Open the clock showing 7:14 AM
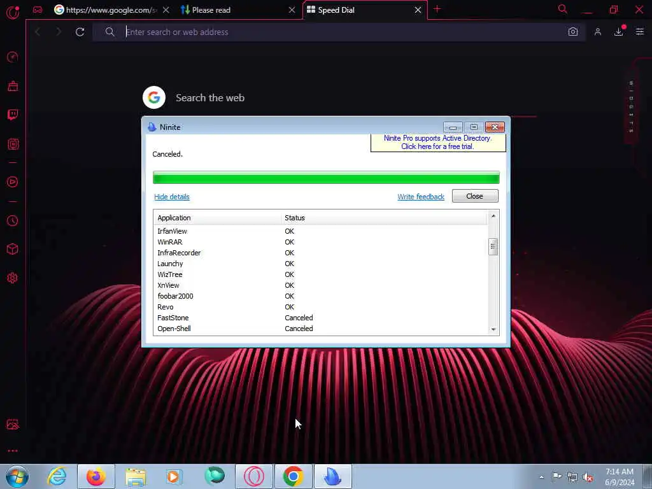 pos(620,477)
